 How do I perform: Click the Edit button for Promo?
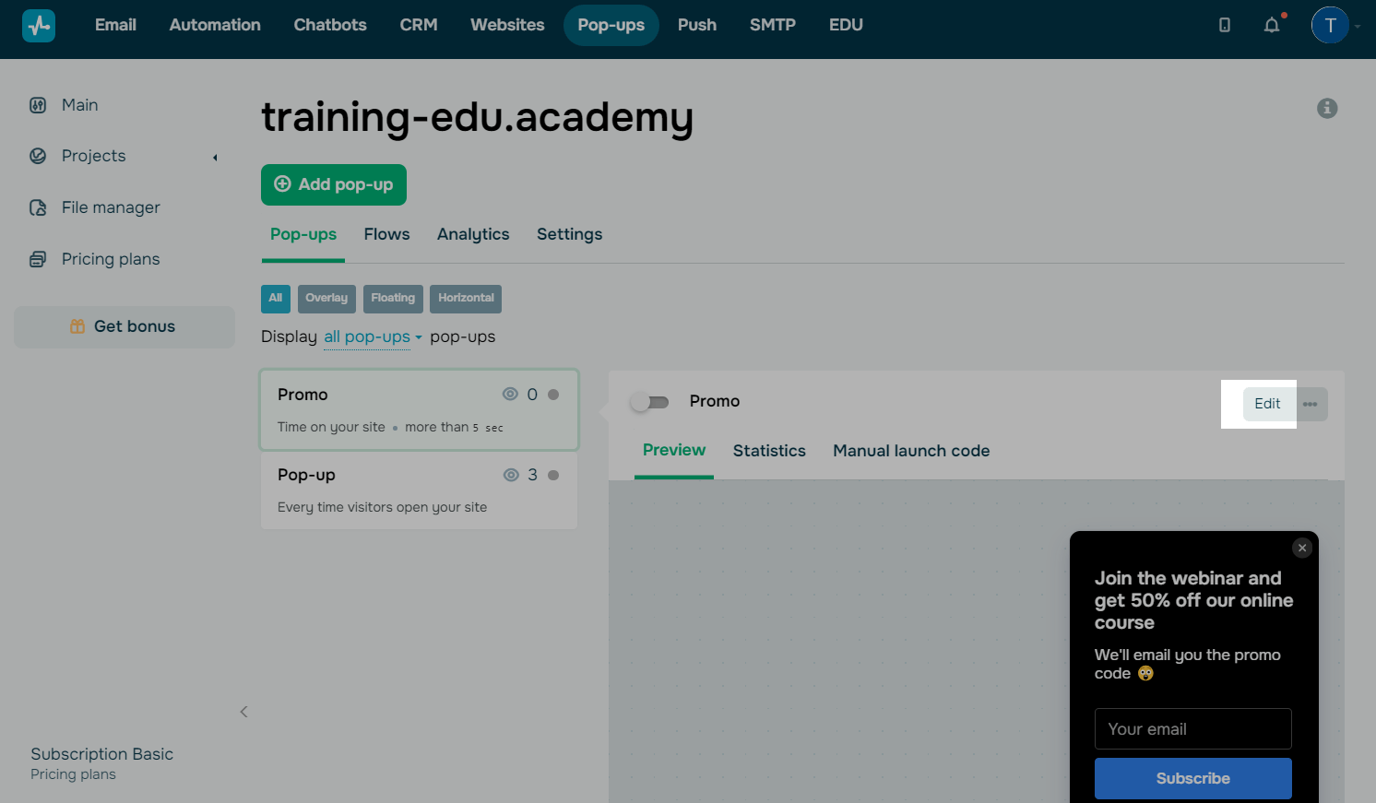1267,404
